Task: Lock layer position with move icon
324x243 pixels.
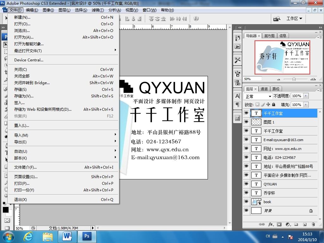Action: coord(268,104)
